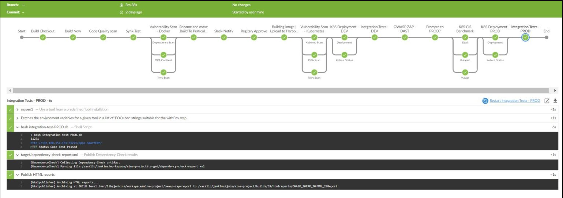
Task: Click the right scroll arrow of pipeline
Action: [555, 90]
